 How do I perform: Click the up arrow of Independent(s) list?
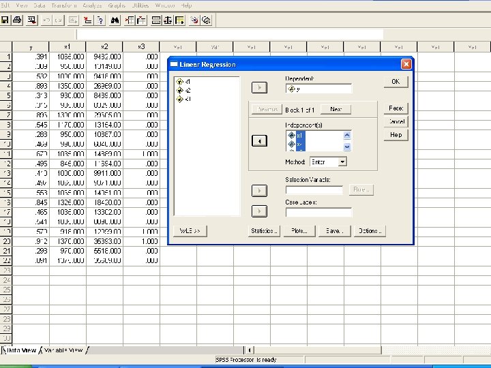pyautogui.click(x=347, y=135)
